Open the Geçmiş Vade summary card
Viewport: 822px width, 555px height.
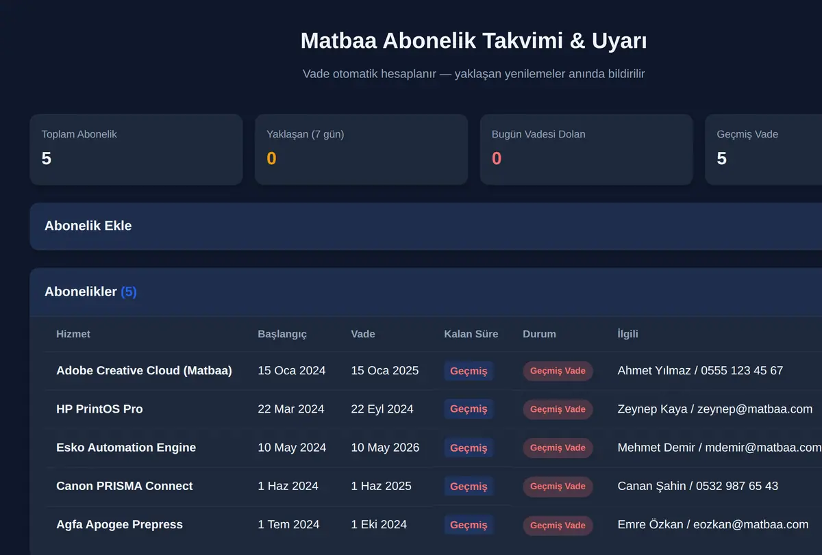click(x=764, y=149)
